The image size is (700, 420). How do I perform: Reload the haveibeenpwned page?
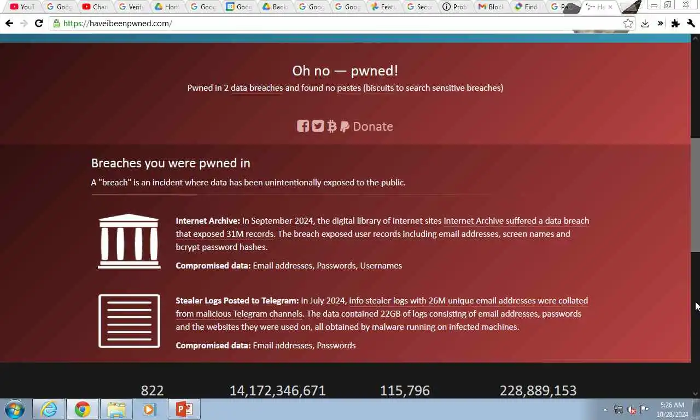[38, 24]
